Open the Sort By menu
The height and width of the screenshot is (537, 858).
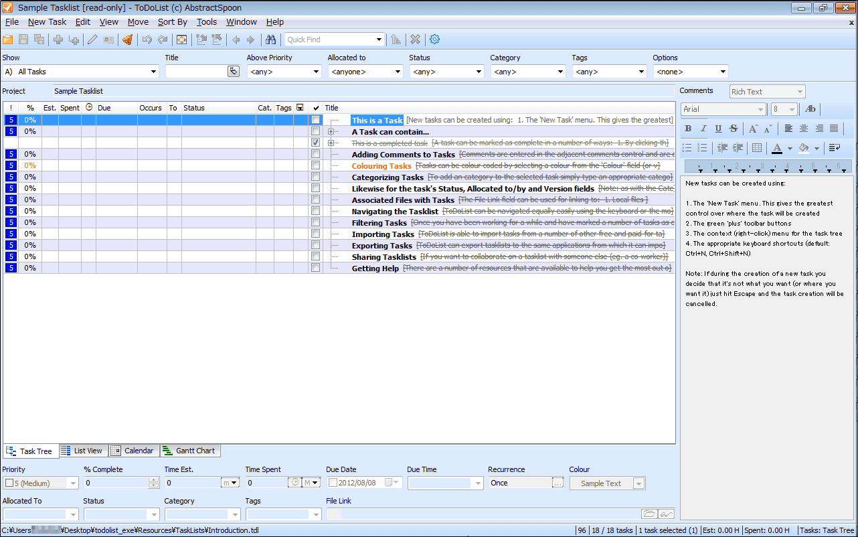(x=172, y=22)
